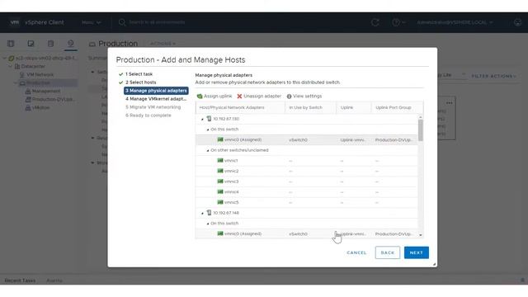This screenshot has height=297, width=528.
Task: Switch to VMs and Templates navigator icon
Action: 31,44
